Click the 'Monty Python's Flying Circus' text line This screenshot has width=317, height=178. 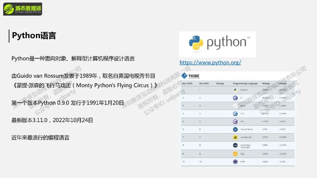coord(84,85)
